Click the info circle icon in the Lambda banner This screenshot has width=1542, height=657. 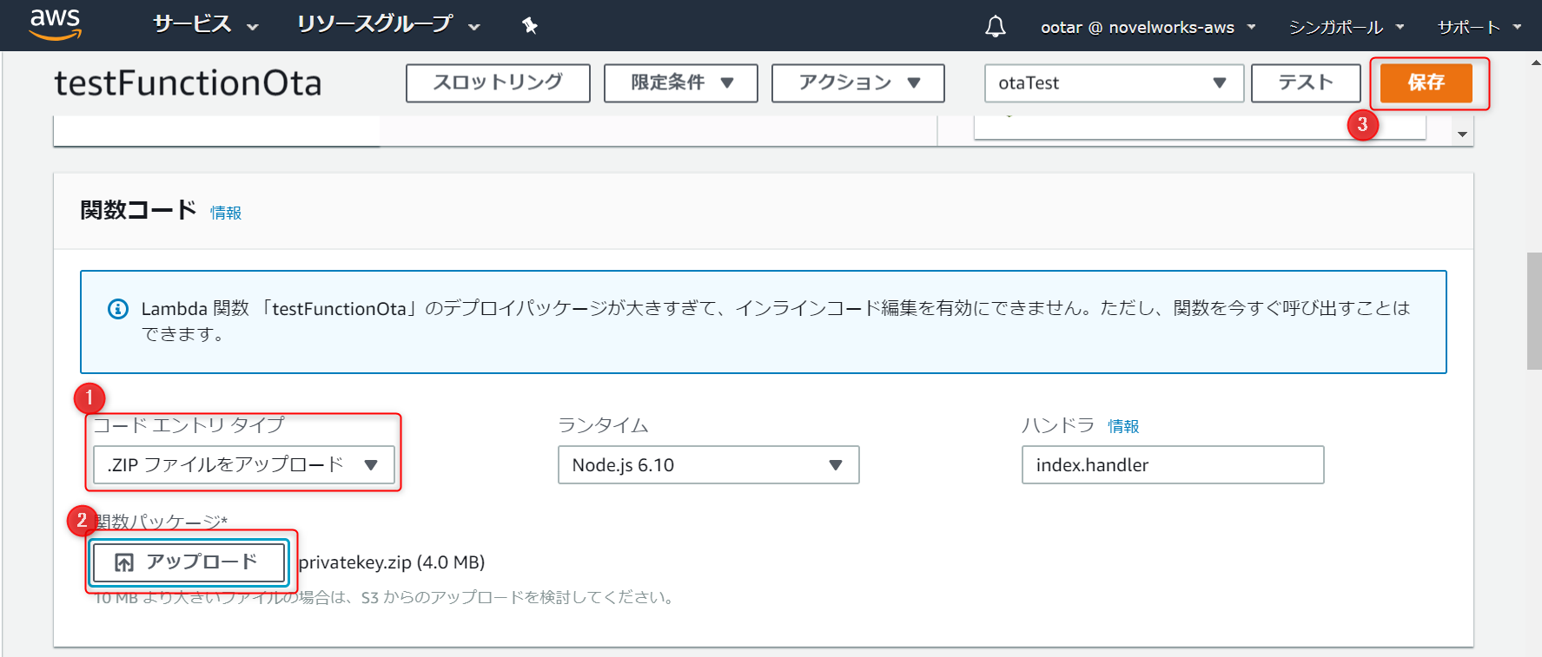[117, 309]
